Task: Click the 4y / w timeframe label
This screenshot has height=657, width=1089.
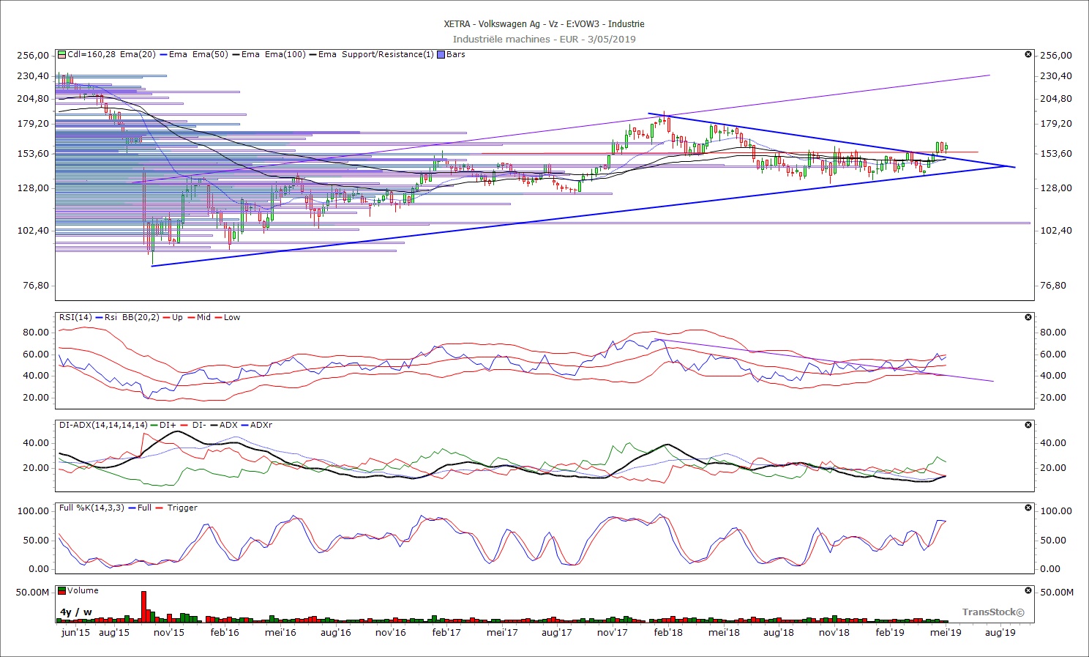Action: click(76, 612)
